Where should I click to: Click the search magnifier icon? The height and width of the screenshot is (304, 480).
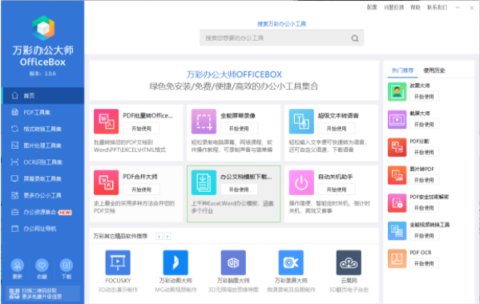coord(355,38)
